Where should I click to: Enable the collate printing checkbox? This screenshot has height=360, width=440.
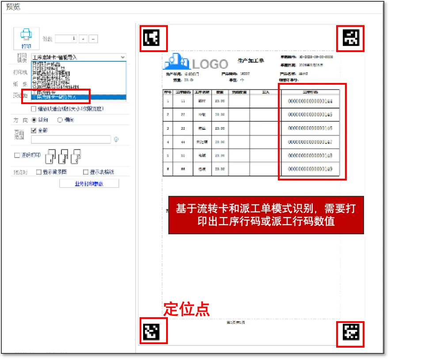pyautogui.click(x=17, y=155)
